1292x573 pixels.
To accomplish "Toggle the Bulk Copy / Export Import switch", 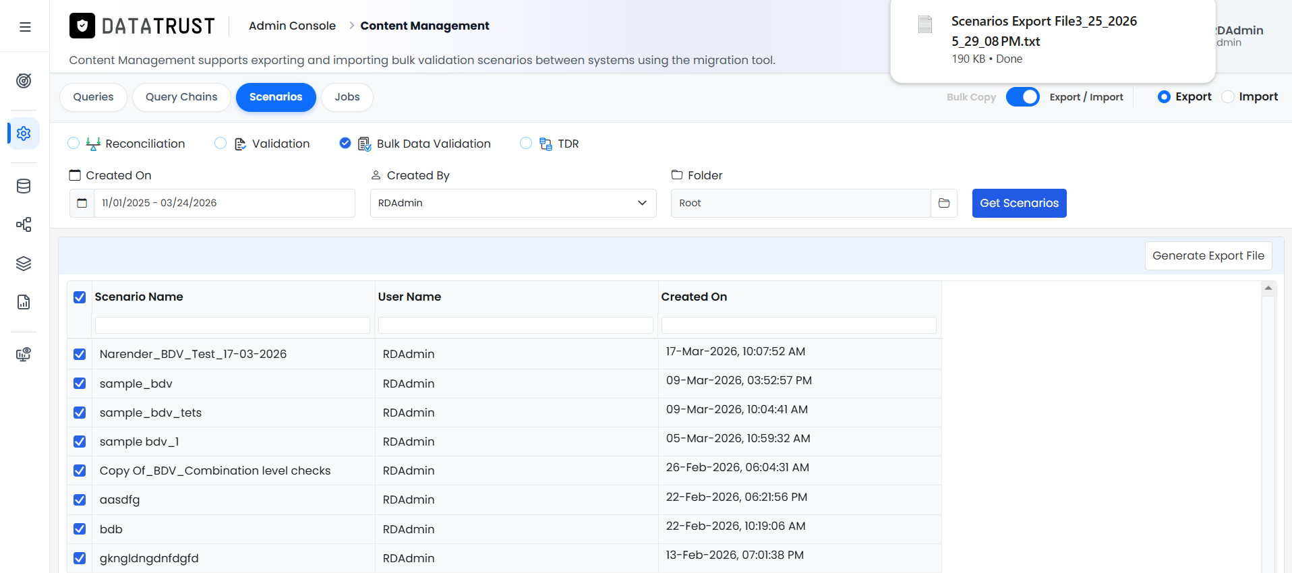I will point(1022,97).
